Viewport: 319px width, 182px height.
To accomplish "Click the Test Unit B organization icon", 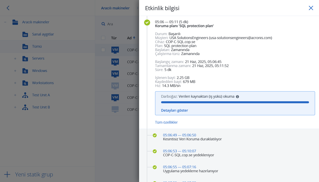I will [25, 107].
